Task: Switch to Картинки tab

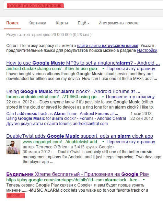Action: (x=37, y=23)
